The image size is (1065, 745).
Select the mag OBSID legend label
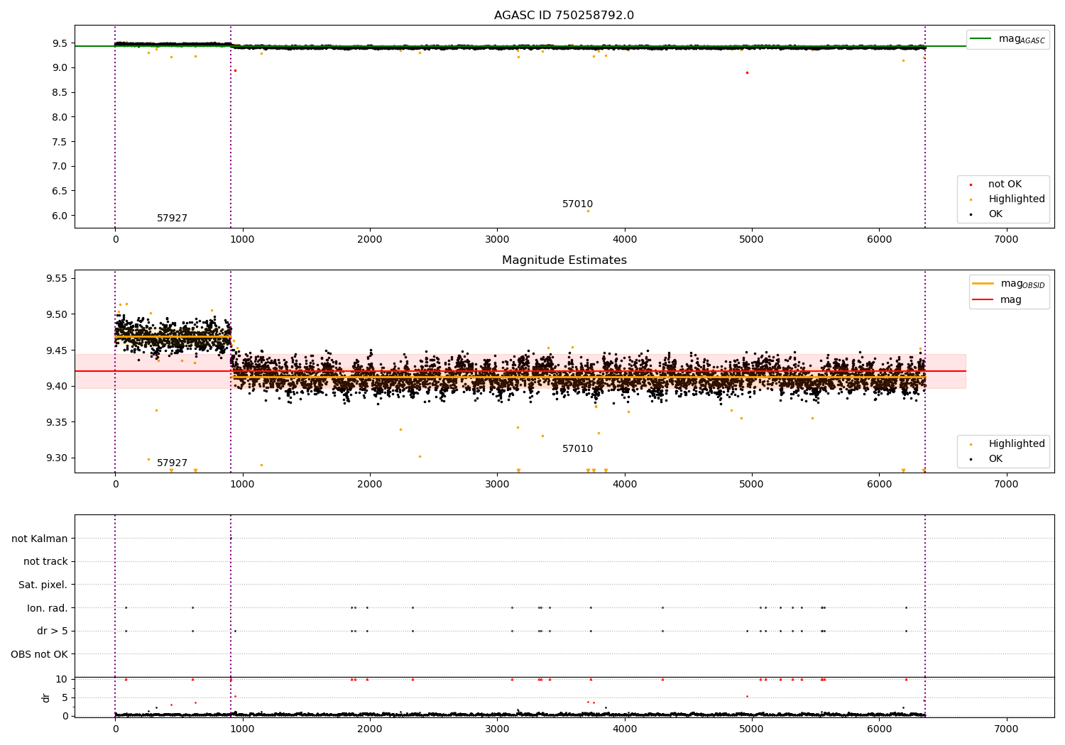click(1022, 284)
